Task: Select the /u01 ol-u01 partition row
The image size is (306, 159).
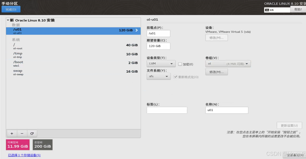Action: tap(73, 31)
